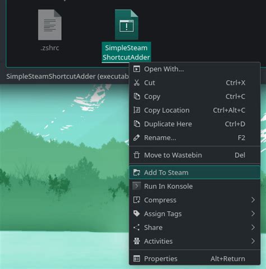This screenshot has height=269, width=266.
Task: Click the Ctrl+Alt+C shortcut text
Action: pyautogui.click(x=229, y=110)
